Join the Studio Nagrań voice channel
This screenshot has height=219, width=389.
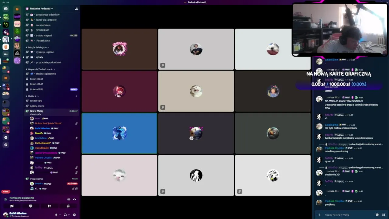tap(52, 35)
